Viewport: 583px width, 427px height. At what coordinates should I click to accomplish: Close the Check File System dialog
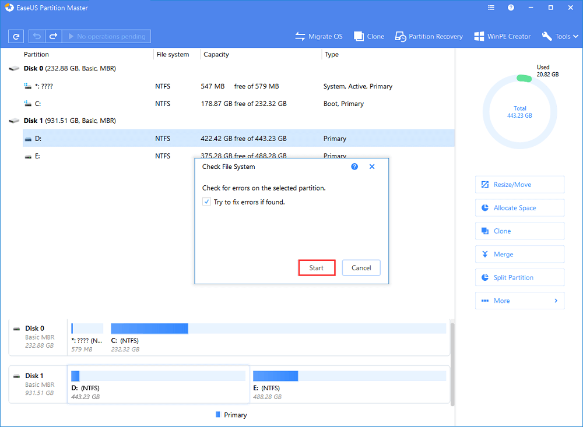pos(372,167)
